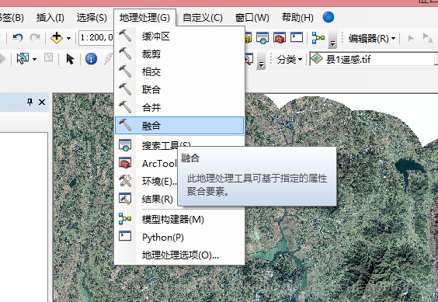Screen dimensions: 438x302
Task: Open the Union (联合) tool
Action: pos(179,90)
